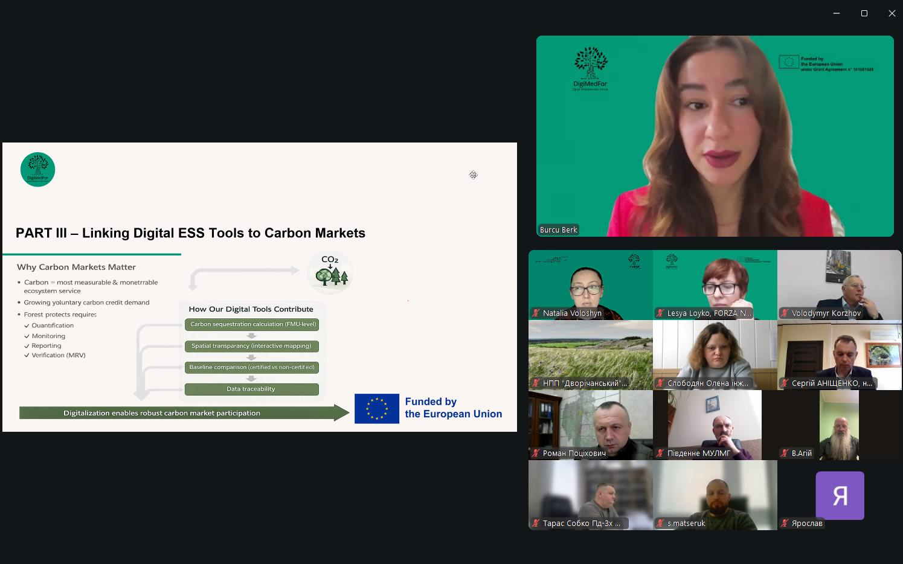Click muted mic icon beside Південне МУЛМГ
This screenshot has width=903, height=564.
coord(660,453)
